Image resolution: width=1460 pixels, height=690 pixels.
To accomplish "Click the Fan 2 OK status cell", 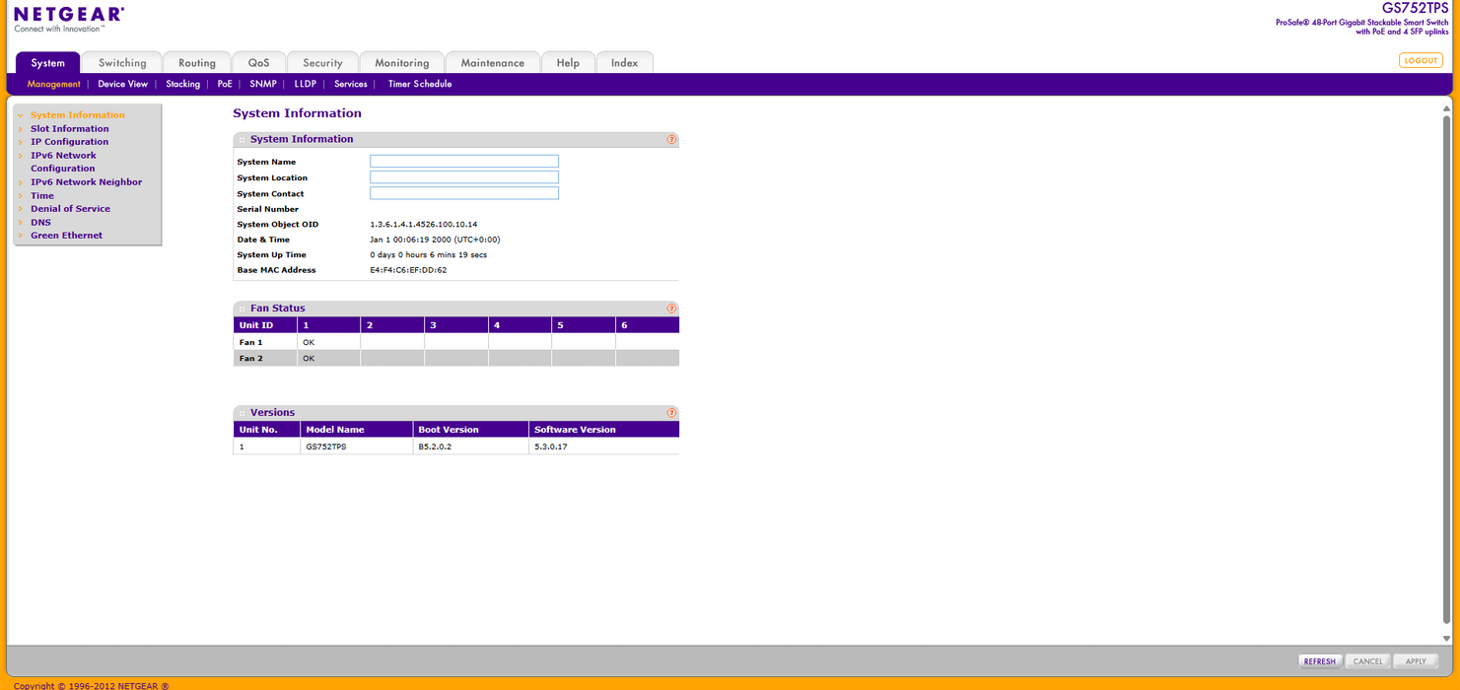I will coord(328,358).
